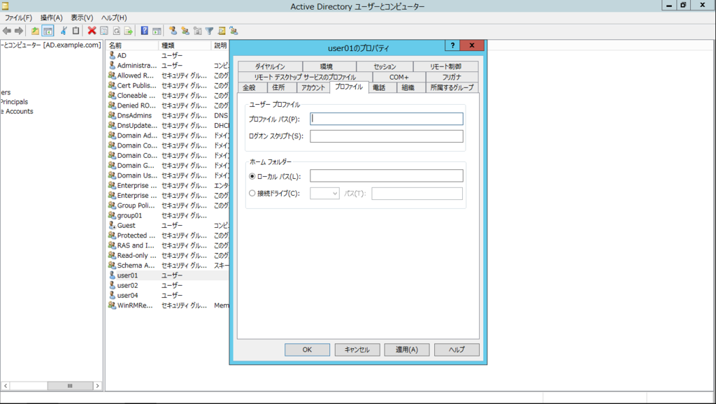Switch to the COM+ tab
The height and width of the screenshot is (404, 716).
[399, 77]
